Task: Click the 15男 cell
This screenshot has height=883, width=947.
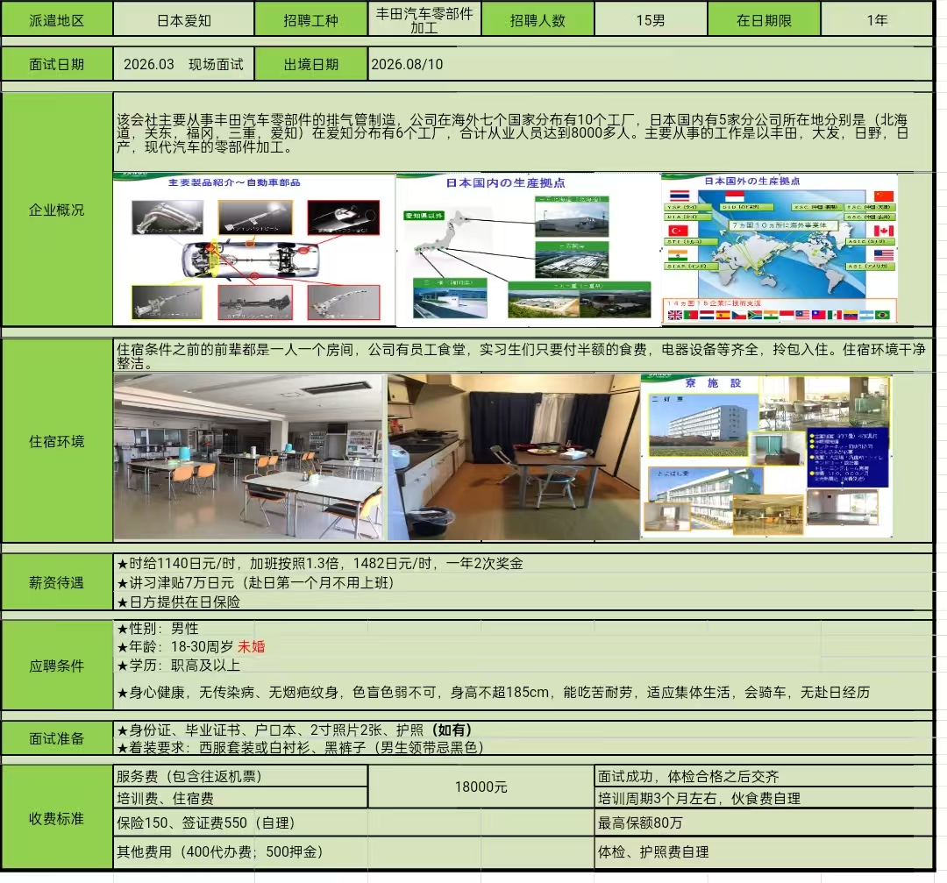Action: [651, 20]
